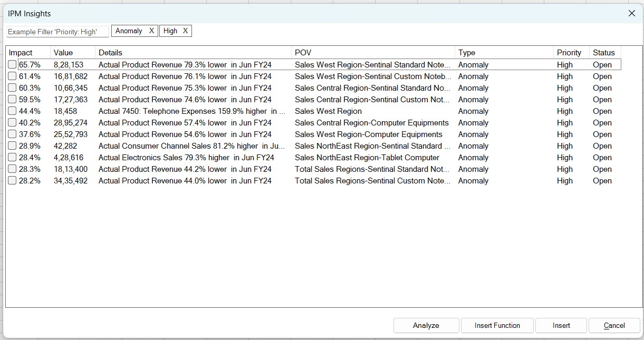Click POV 'Sales West Region' alone
Screen dimensions: 644x340
(328, 111)
